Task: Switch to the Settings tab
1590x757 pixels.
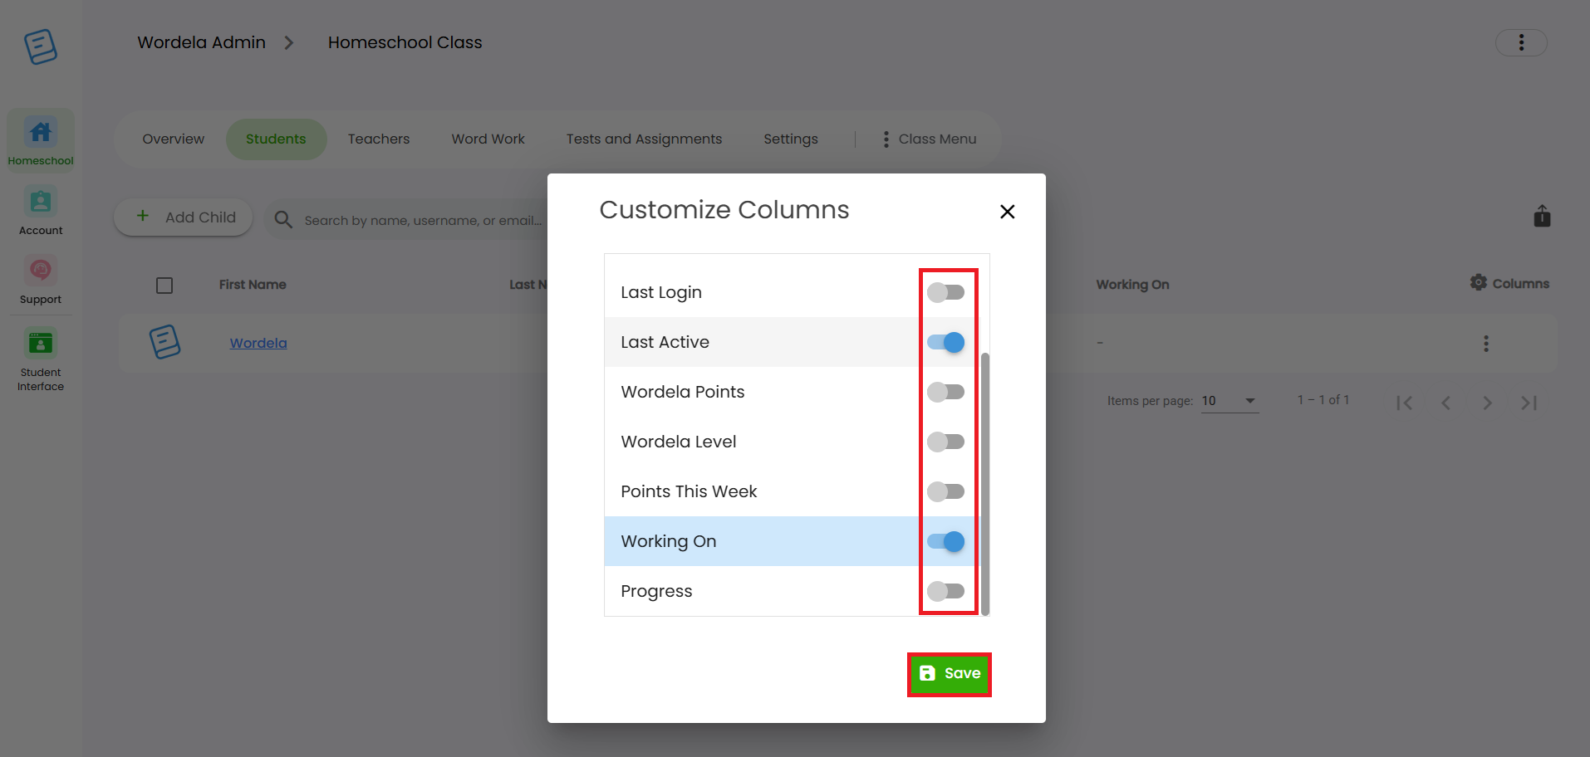Action: coord(791,139)
